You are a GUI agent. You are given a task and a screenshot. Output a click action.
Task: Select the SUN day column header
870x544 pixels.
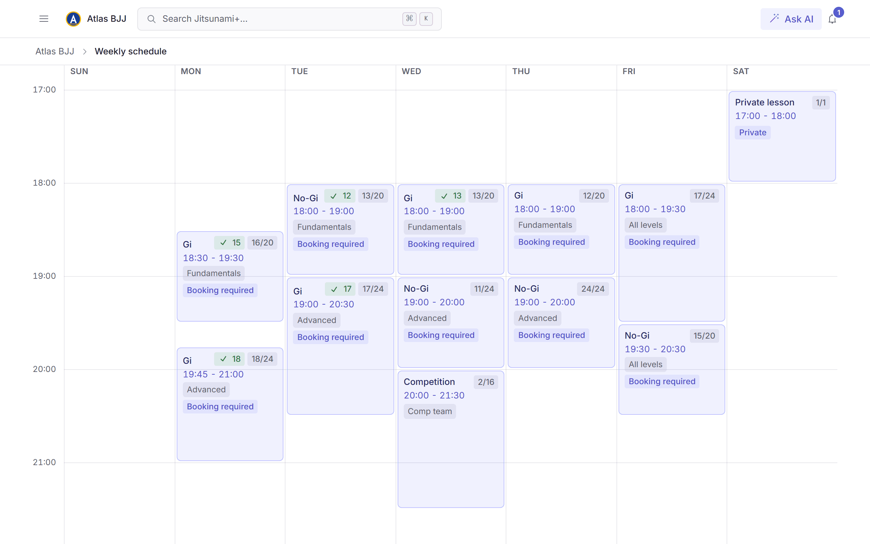(79, 71)
